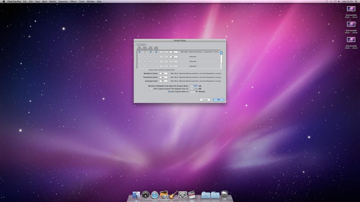This screenshot has height=202, width=360.
Task: Open the Effects menu
Action: click(x=73, y=1)
